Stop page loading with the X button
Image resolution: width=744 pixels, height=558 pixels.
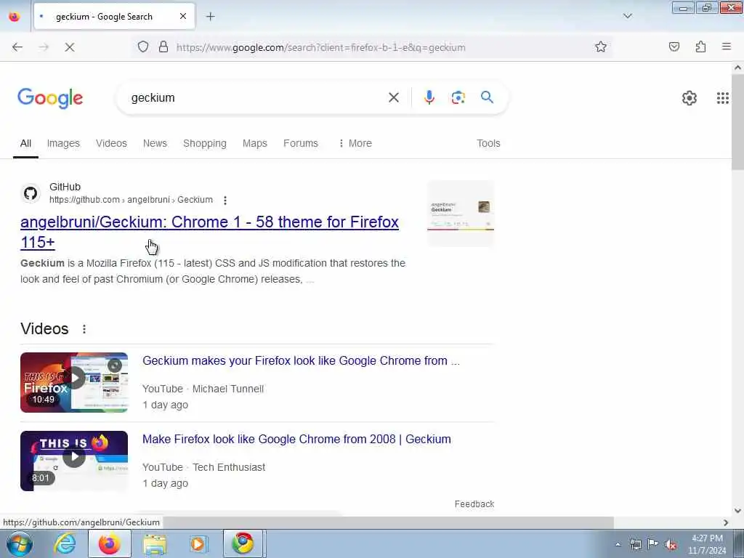(69, 47)
